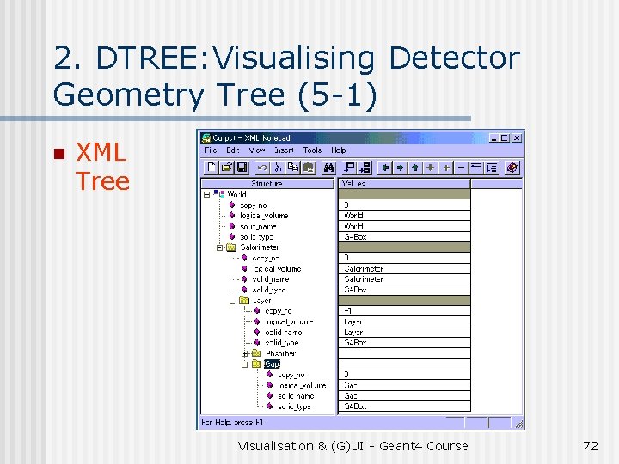Click the New document toolbar icon
This screenshot has height=464, width=619.
(211, 168)
